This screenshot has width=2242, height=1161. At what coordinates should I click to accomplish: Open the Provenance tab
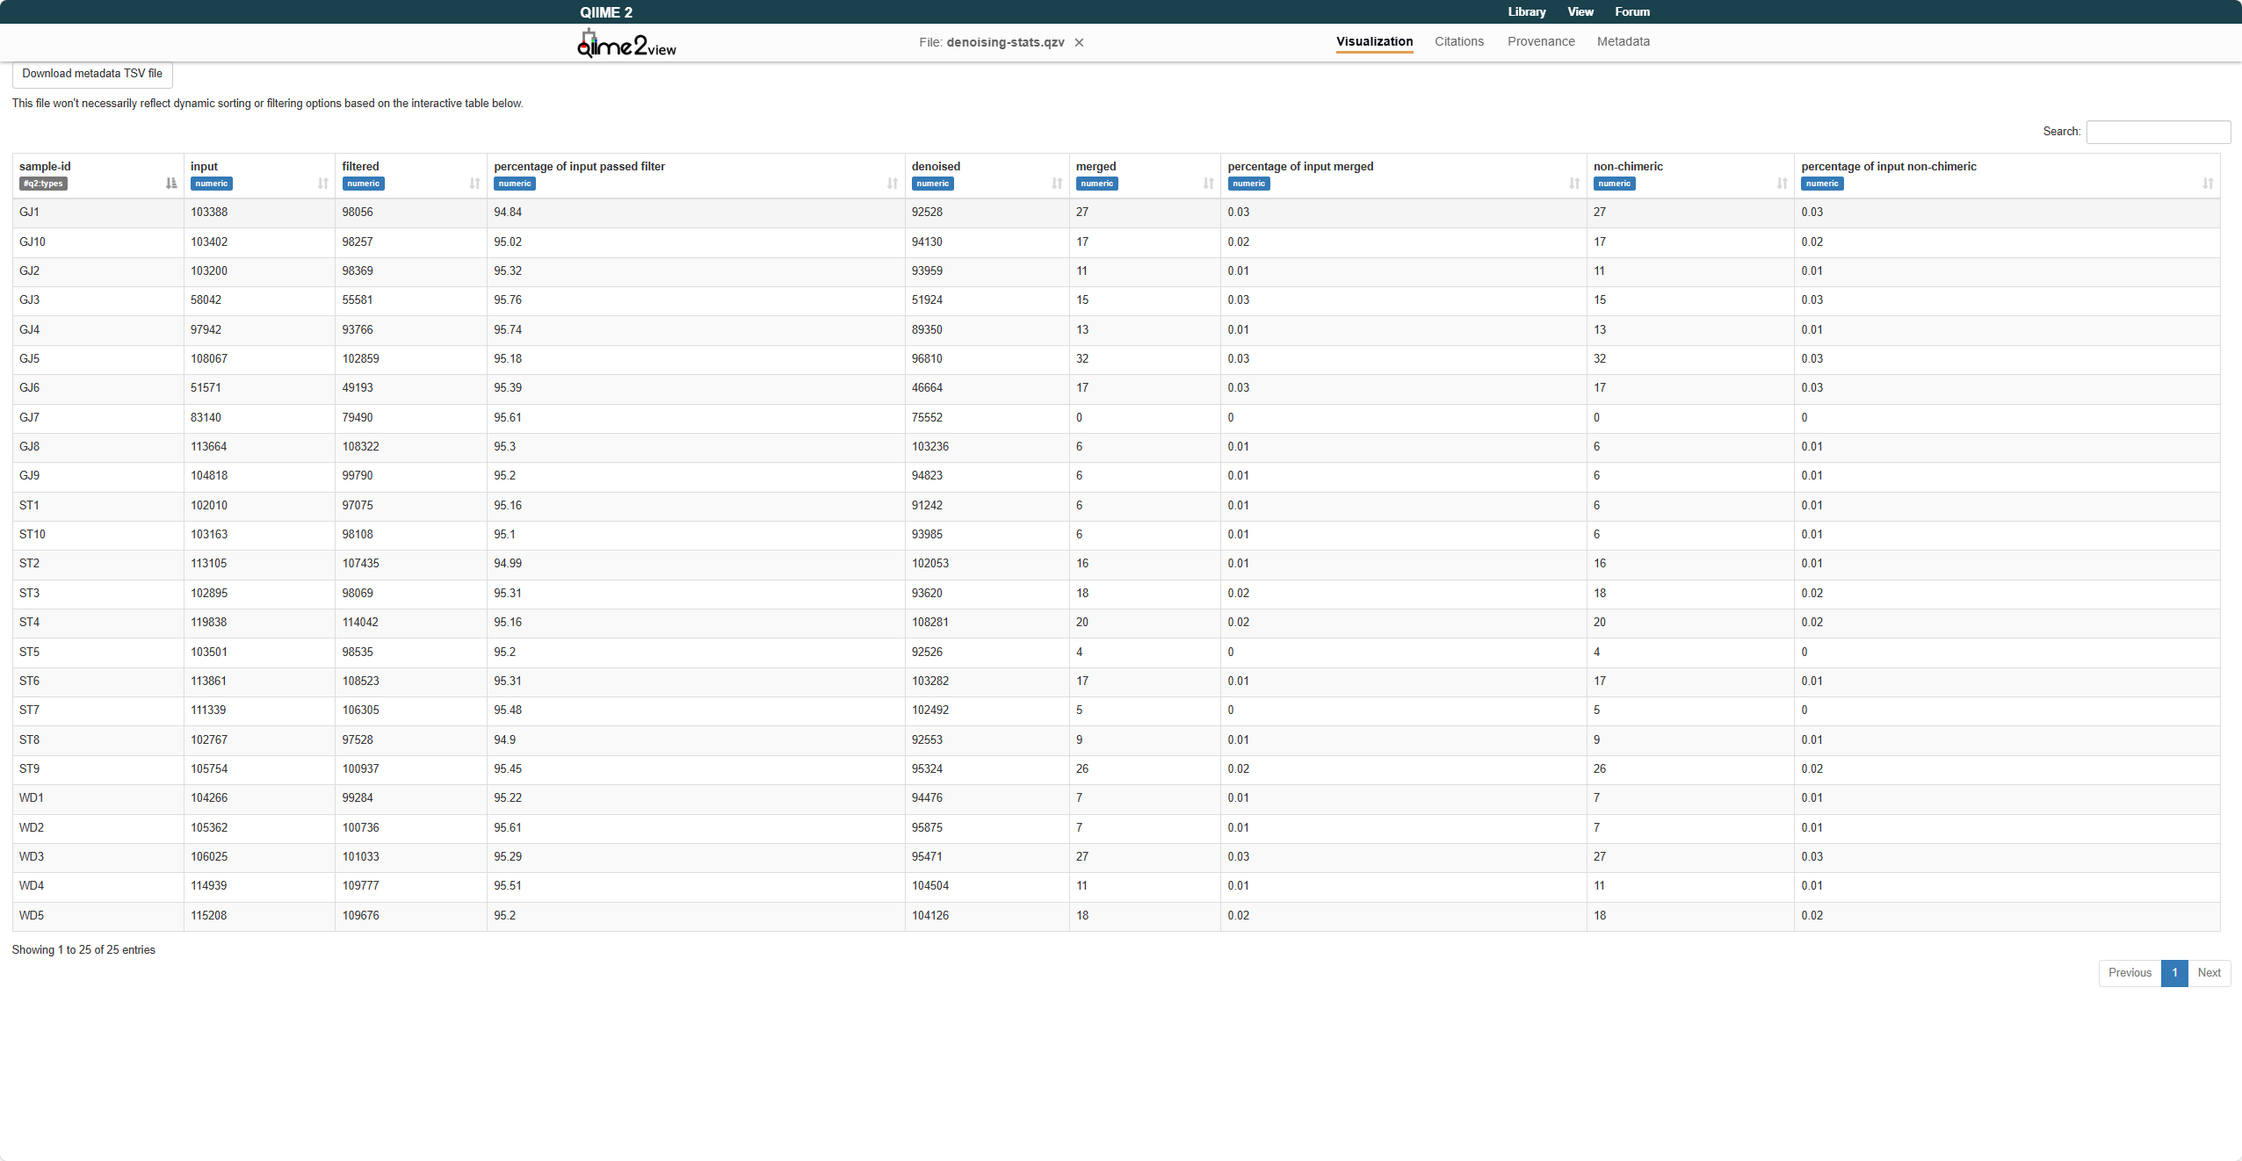coord(1541,41)
